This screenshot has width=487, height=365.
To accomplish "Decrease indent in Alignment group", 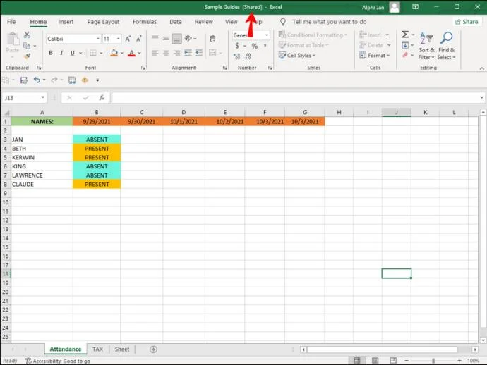I will (x=188, y=53).
